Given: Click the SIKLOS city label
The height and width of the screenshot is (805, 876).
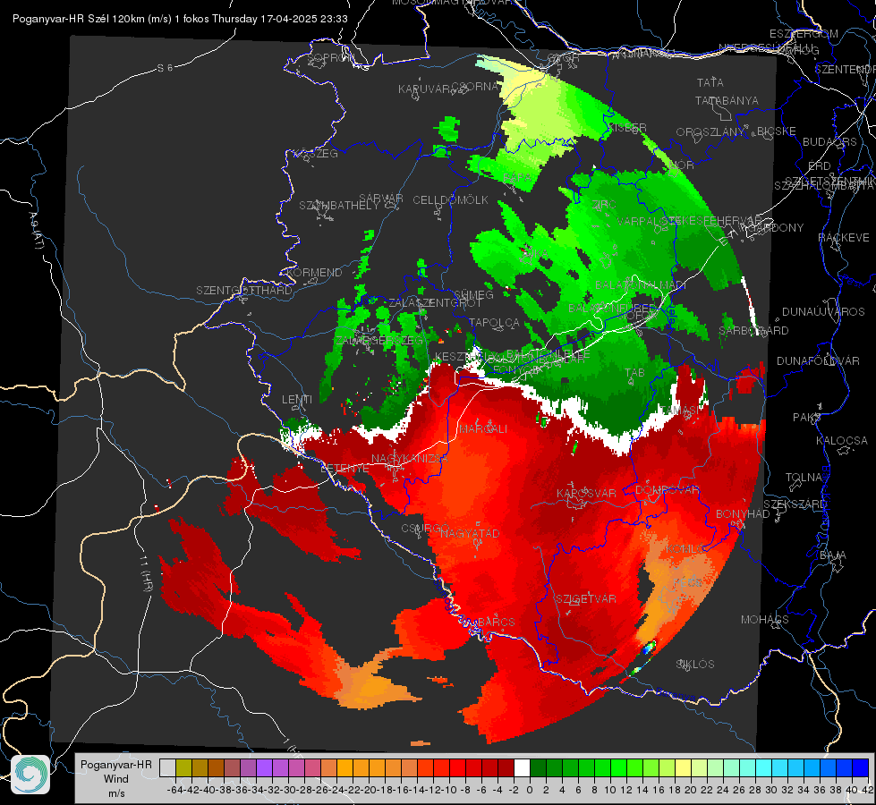Looking at the screenshot, I should point(695,665).
